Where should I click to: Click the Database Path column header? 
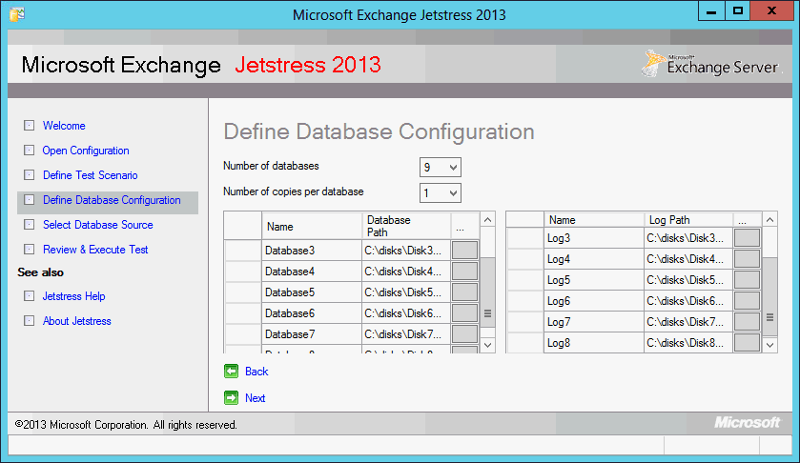(406, 226)
